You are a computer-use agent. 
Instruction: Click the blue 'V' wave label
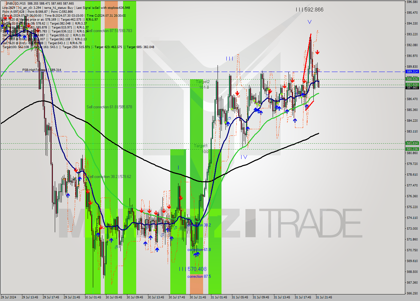point(309,22)
